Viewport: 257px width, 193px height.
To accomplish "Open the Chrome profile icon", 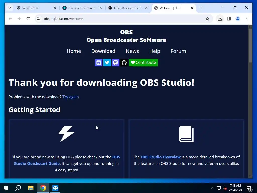I will point(238,19).
